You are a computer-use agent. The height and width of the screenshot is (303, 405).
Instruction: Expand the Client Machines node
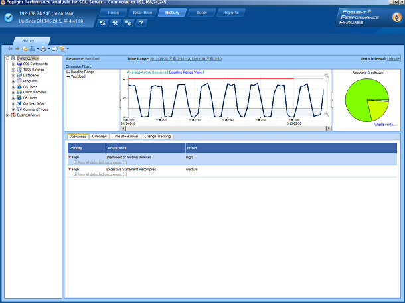[13, 92]
